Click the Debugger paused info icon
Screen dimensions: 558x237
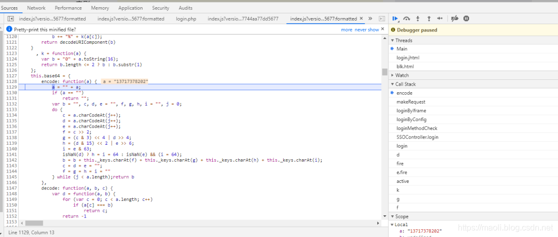393,30
